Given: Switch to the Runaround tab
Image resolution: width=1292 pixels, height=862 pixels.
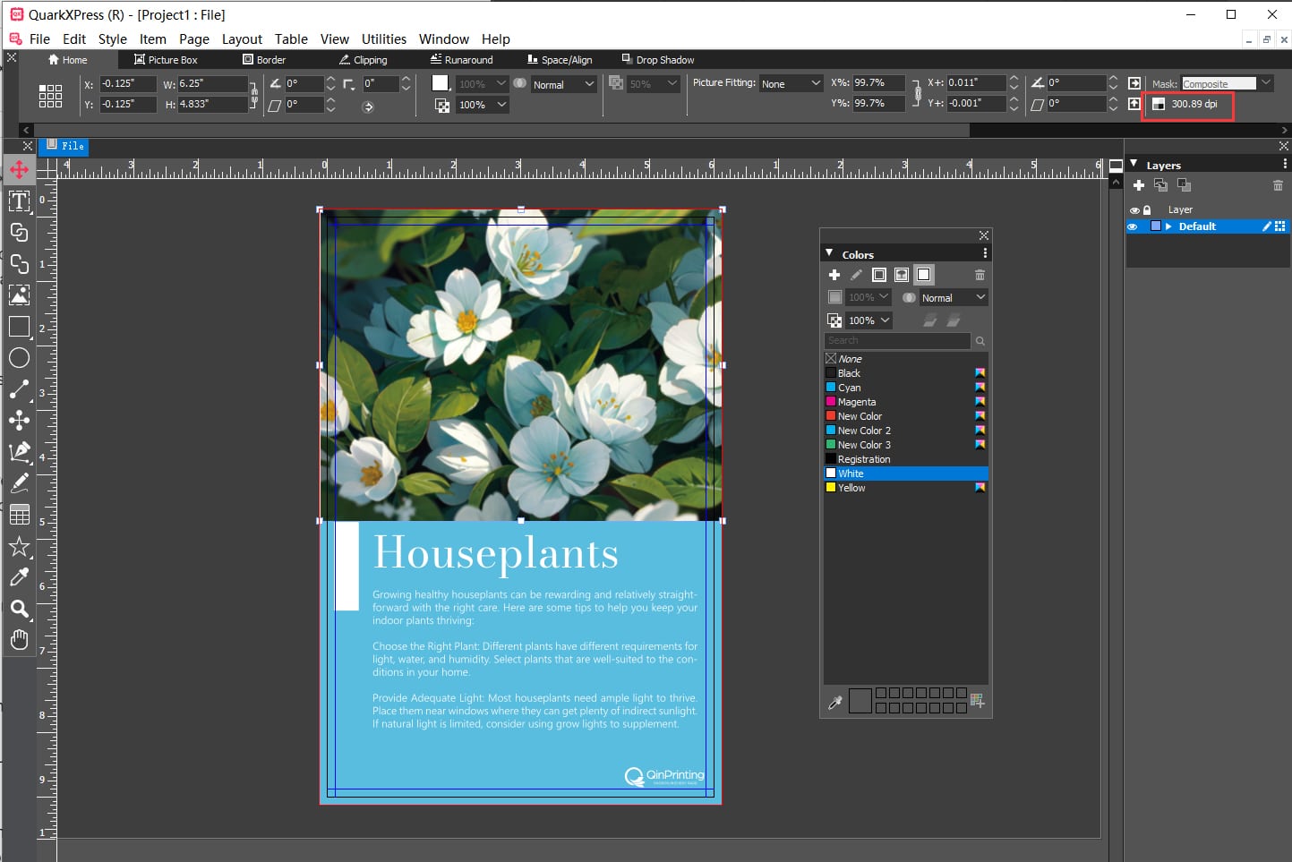Looking at the screenshot, I should tap(462, 59).
